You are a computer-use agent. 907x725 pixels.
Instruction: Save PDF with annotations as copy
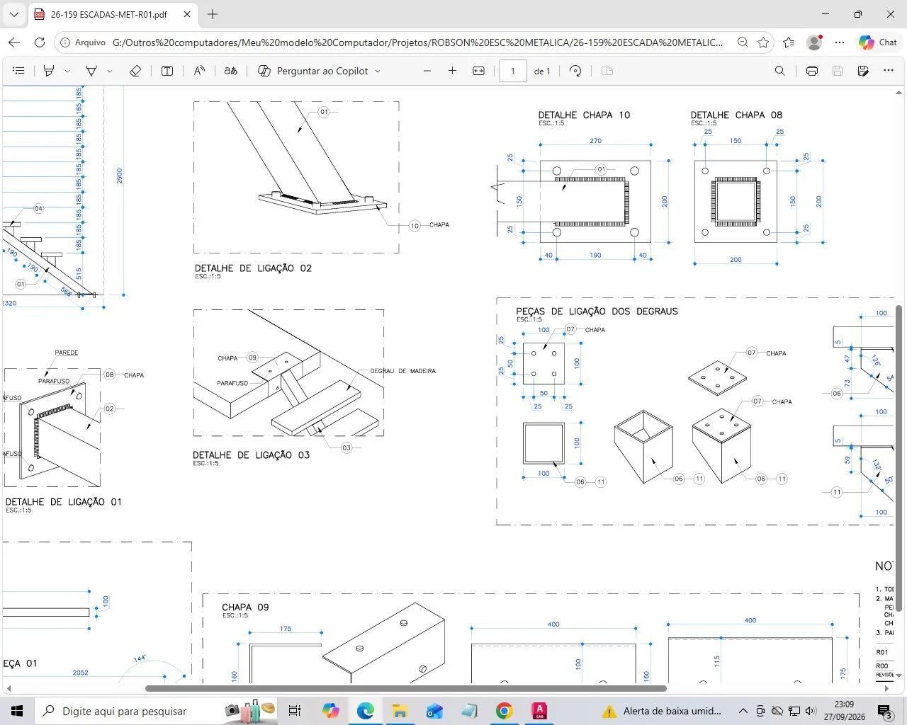[x=863, y=71]
